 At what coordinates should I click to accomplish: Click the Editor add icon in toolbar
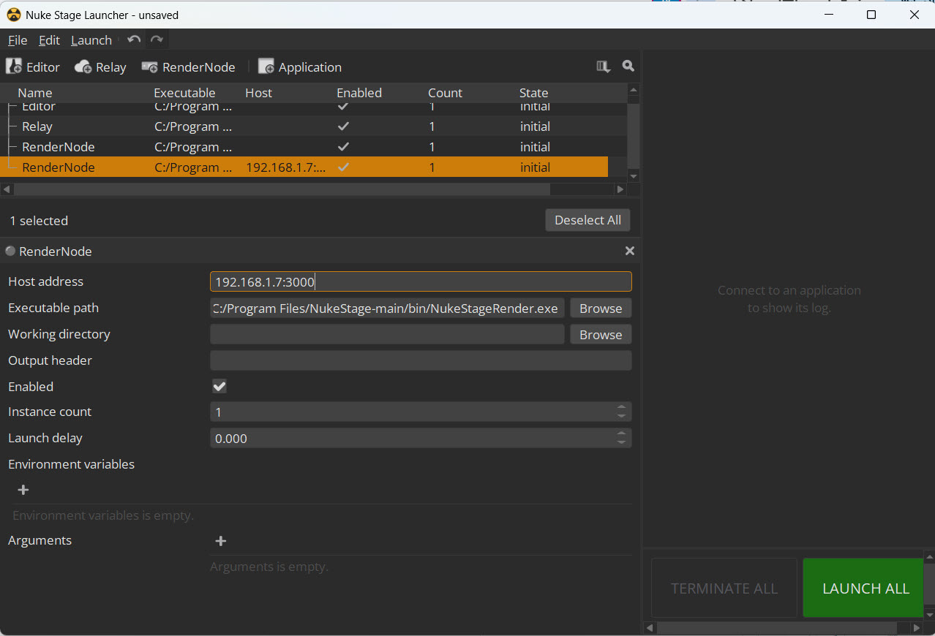[x=14, y=67]
